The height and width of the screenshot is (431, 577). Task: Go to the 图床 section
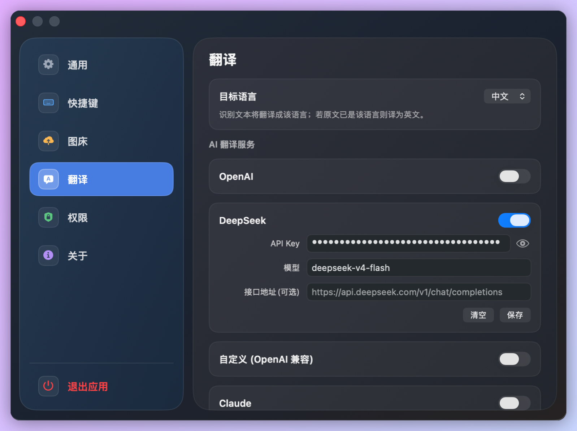[101, 141]
